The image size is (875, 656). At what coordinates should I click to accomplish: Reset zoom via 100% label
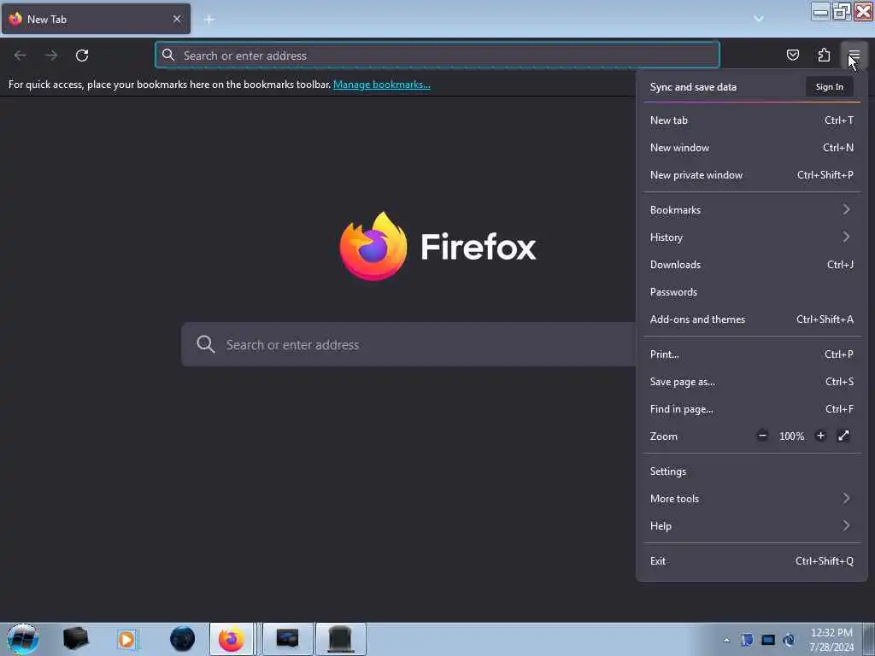pos(792,436)
